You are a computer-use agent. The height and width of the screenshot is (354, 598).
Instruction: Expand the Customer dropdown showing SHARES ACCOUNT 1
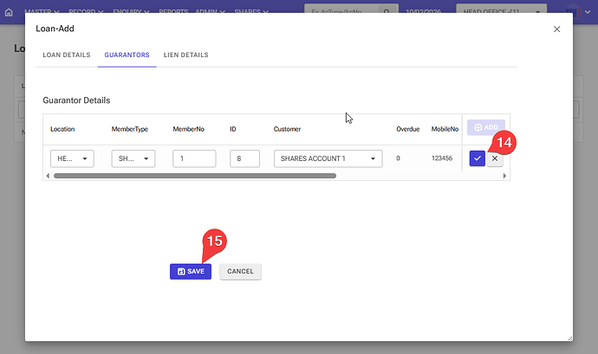(328, 158)
